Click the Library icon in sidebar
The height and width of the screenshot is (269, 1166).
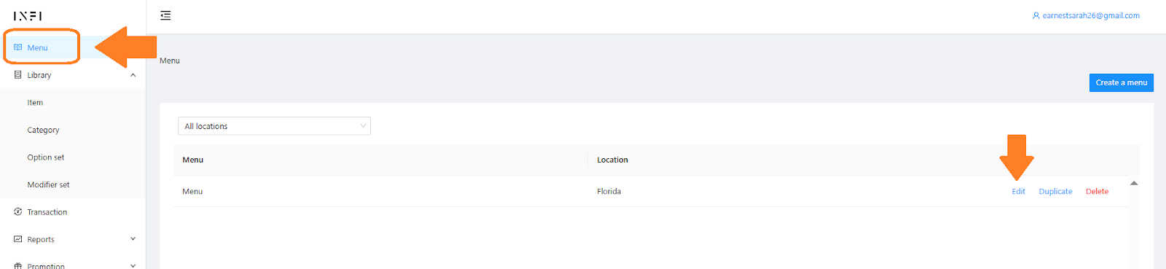pos(18,75)
